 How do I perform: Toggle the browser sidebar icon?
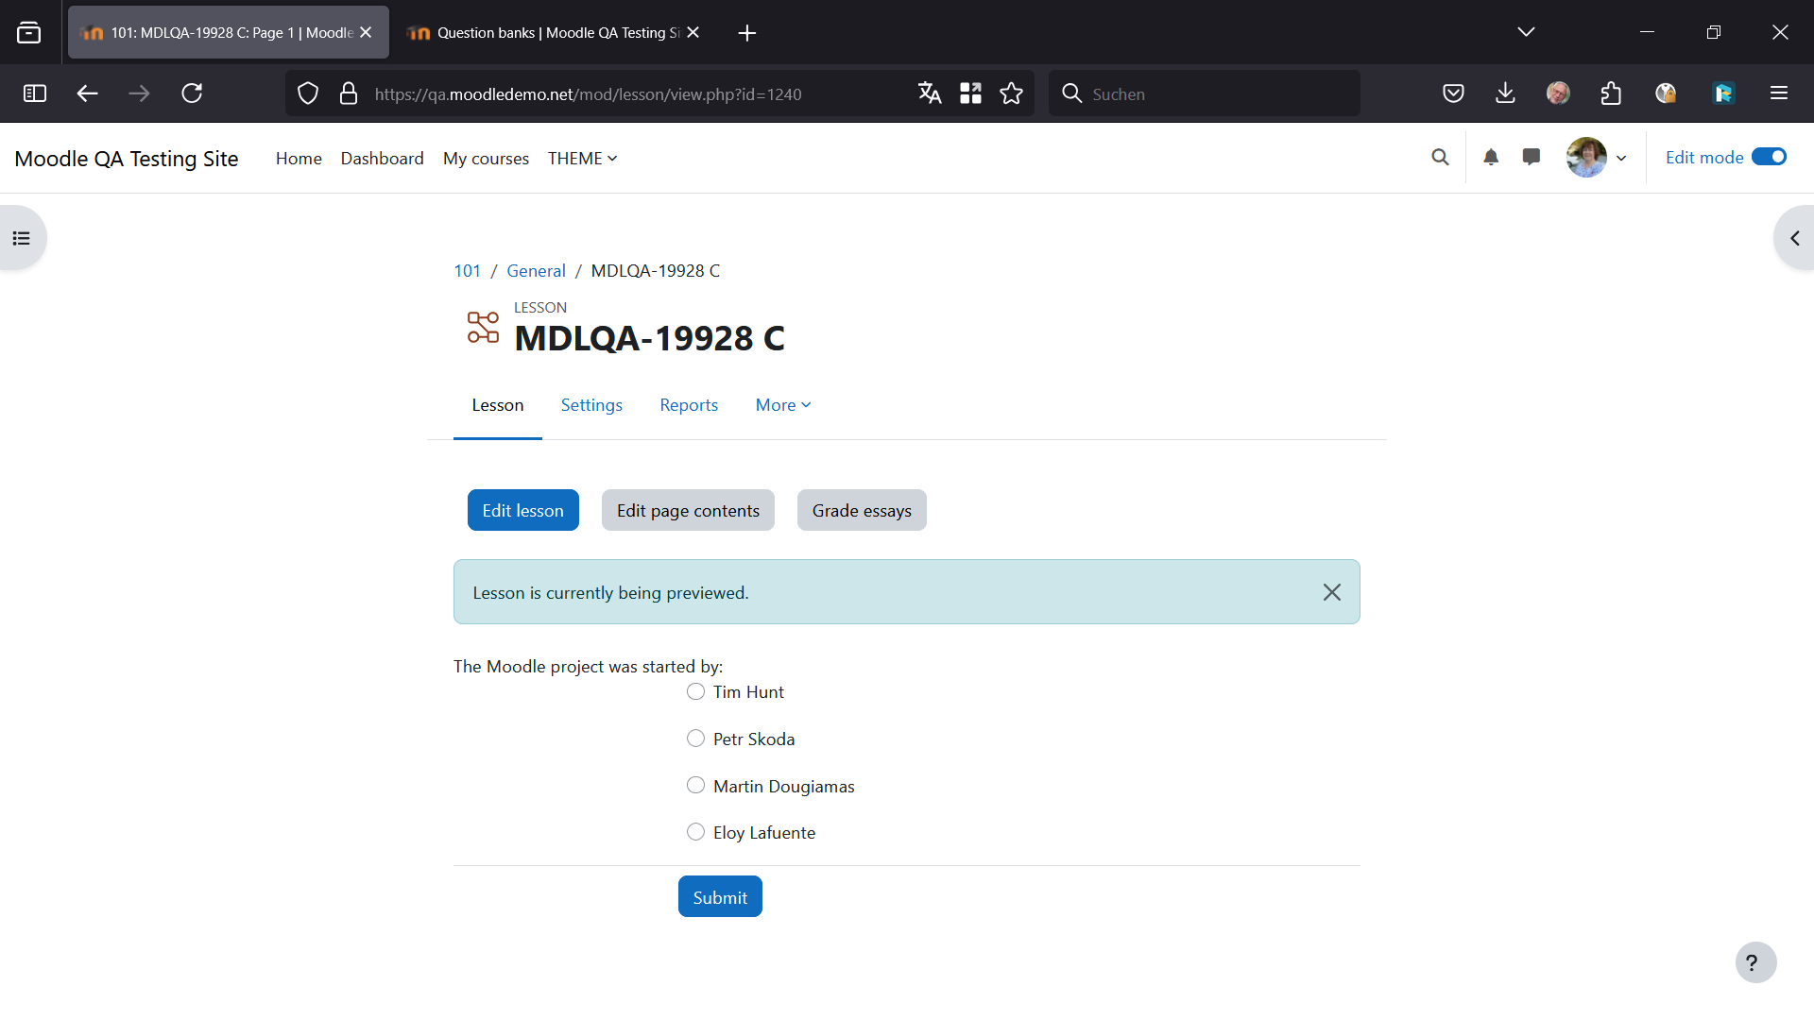35,93
